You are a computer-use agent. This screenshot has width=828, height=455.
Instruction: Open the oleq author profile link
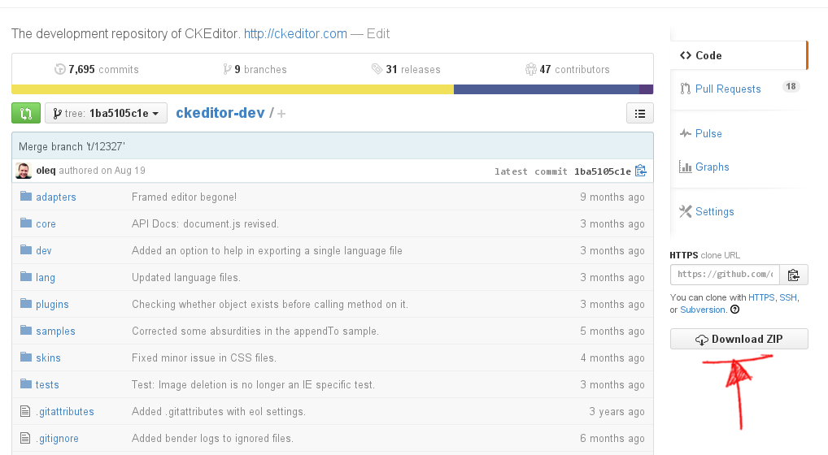pos(46,171)
